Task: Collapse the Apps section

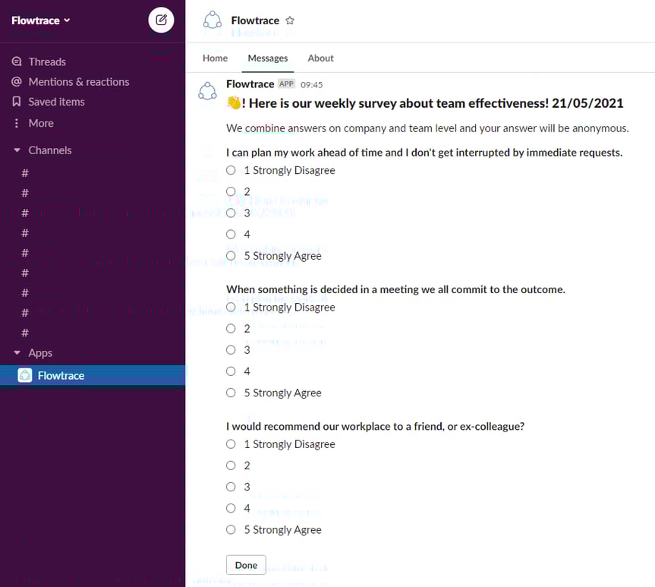Action: 17,352
